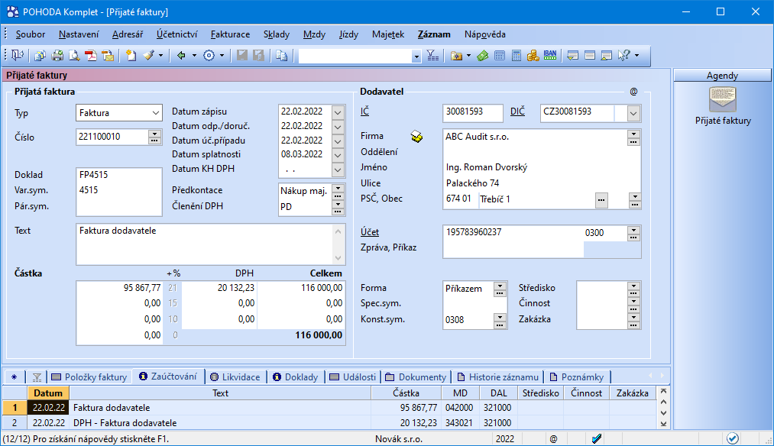Screen dimensions: 774x446
Task: Switch to the Položky faktury tab
Action: tap(89, 377)
